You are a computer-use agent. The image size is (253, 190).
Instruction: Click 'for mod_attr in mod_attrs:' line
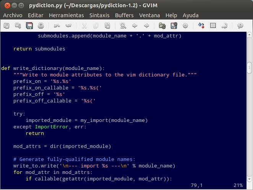(53, 172)
